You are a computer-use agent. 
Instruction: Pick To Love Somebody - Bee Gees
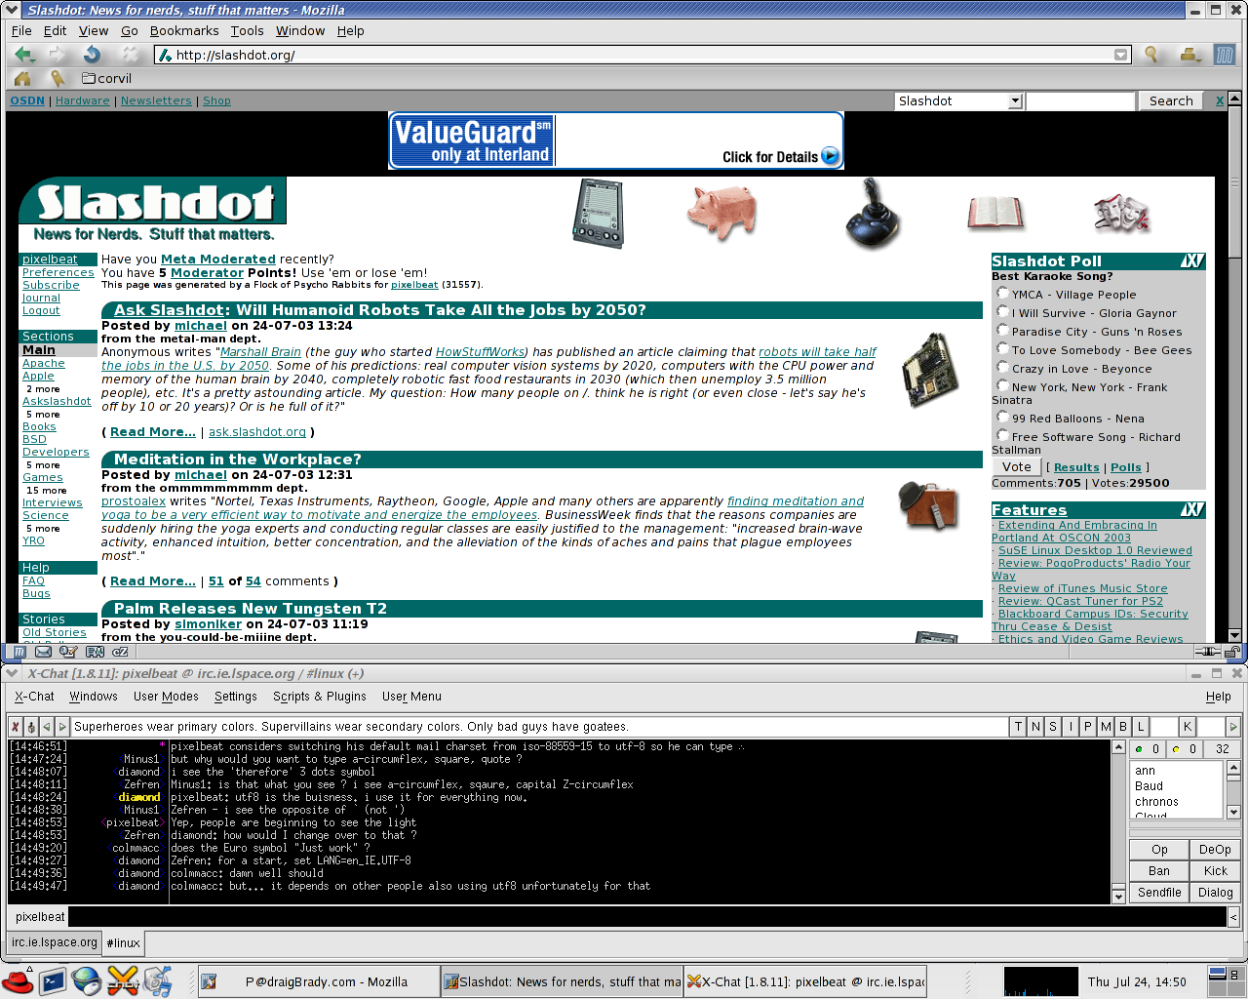click(1003, 348)
